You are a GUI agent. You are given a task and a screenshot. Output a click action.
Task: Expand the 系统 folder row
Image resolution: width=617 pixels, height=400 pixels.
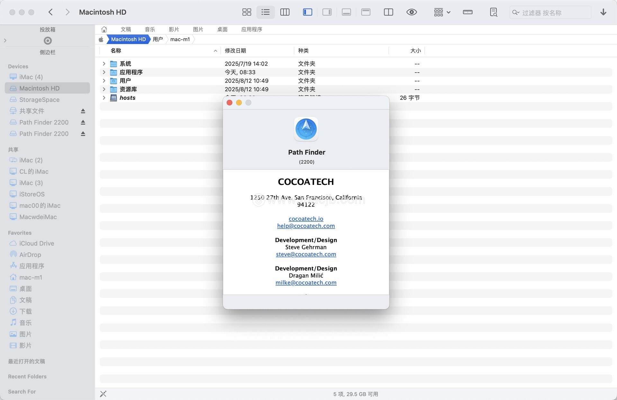tap(104, 64)
